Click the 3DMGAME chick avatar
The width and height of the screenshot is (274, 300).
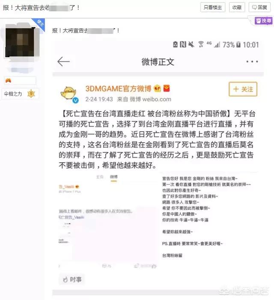point(68,93)
